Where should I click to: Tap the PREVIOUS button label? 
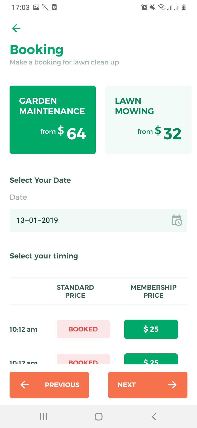point(62,385)
